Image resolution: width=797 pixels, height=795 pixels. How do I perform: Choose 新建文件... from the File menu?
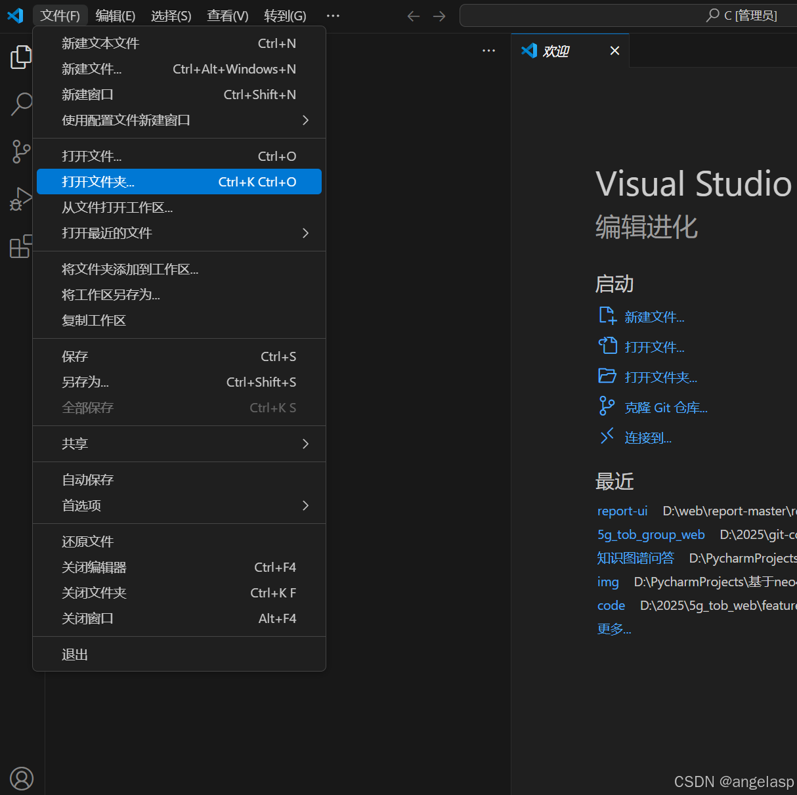[179, 69]
